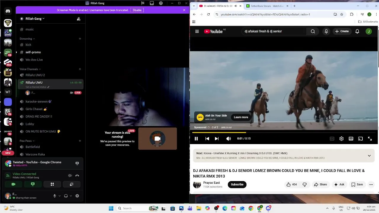Expand microphone input options arrow
379x213 pixels.
60,196
